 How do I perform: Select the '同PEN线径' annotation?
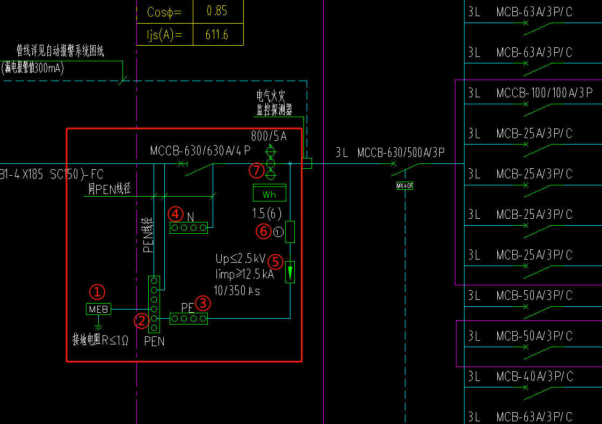[110, 189]
